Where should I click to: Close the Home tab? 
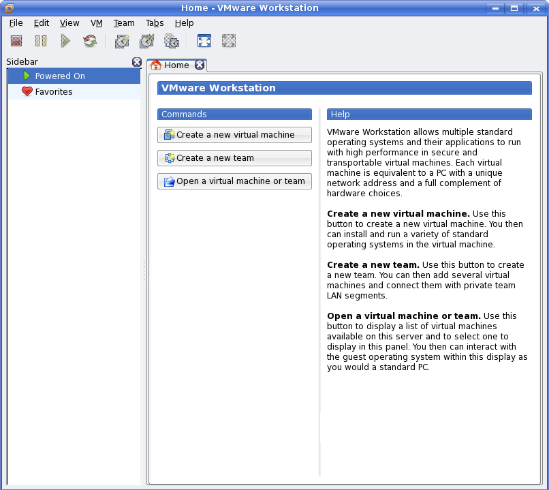coord(199,65)
